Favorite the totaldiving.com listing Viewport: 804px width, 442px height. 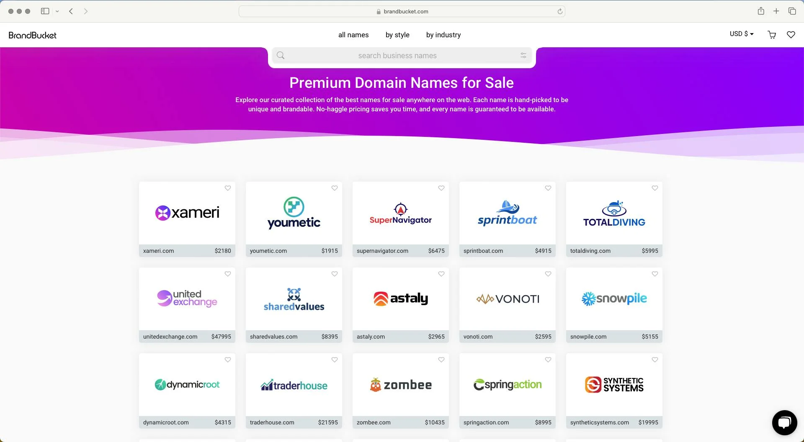(x=655, y=188)
